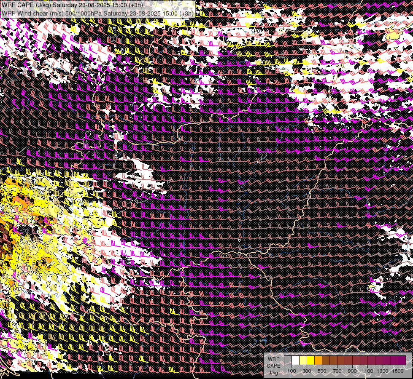
Task: Click the '500' legend value
Action: (x=322, y=371)
